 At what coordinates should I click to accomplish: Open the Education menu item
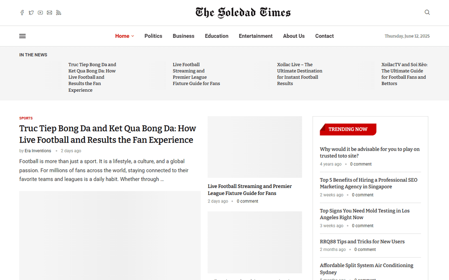(x=217, y=36)
